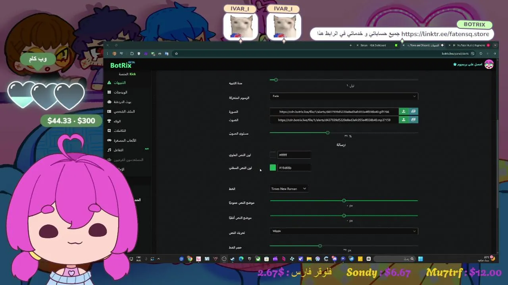Open Steam from the taskbar

(x=233, y=259)
